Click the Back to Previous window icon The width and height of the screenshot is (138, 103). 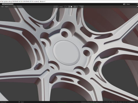[x=3, y=4]
